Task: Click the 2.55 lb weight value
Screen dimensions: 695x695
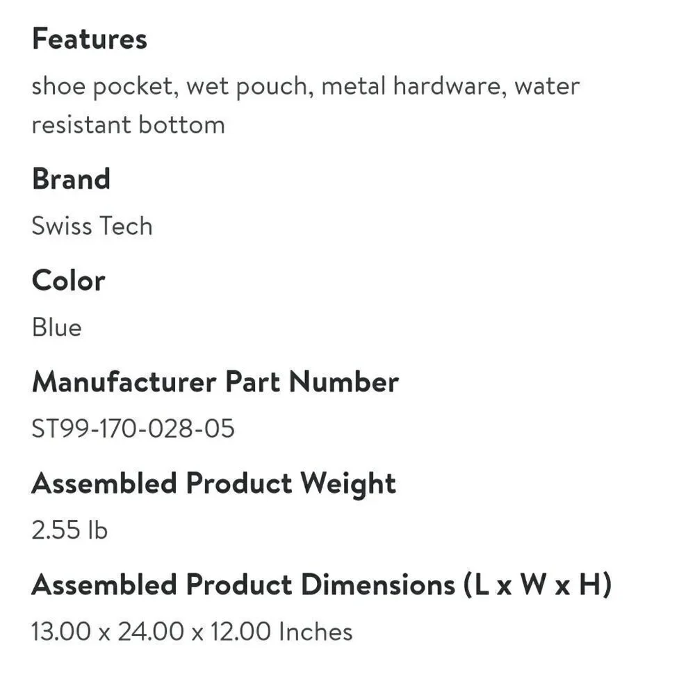Action: tap(69, 530)
